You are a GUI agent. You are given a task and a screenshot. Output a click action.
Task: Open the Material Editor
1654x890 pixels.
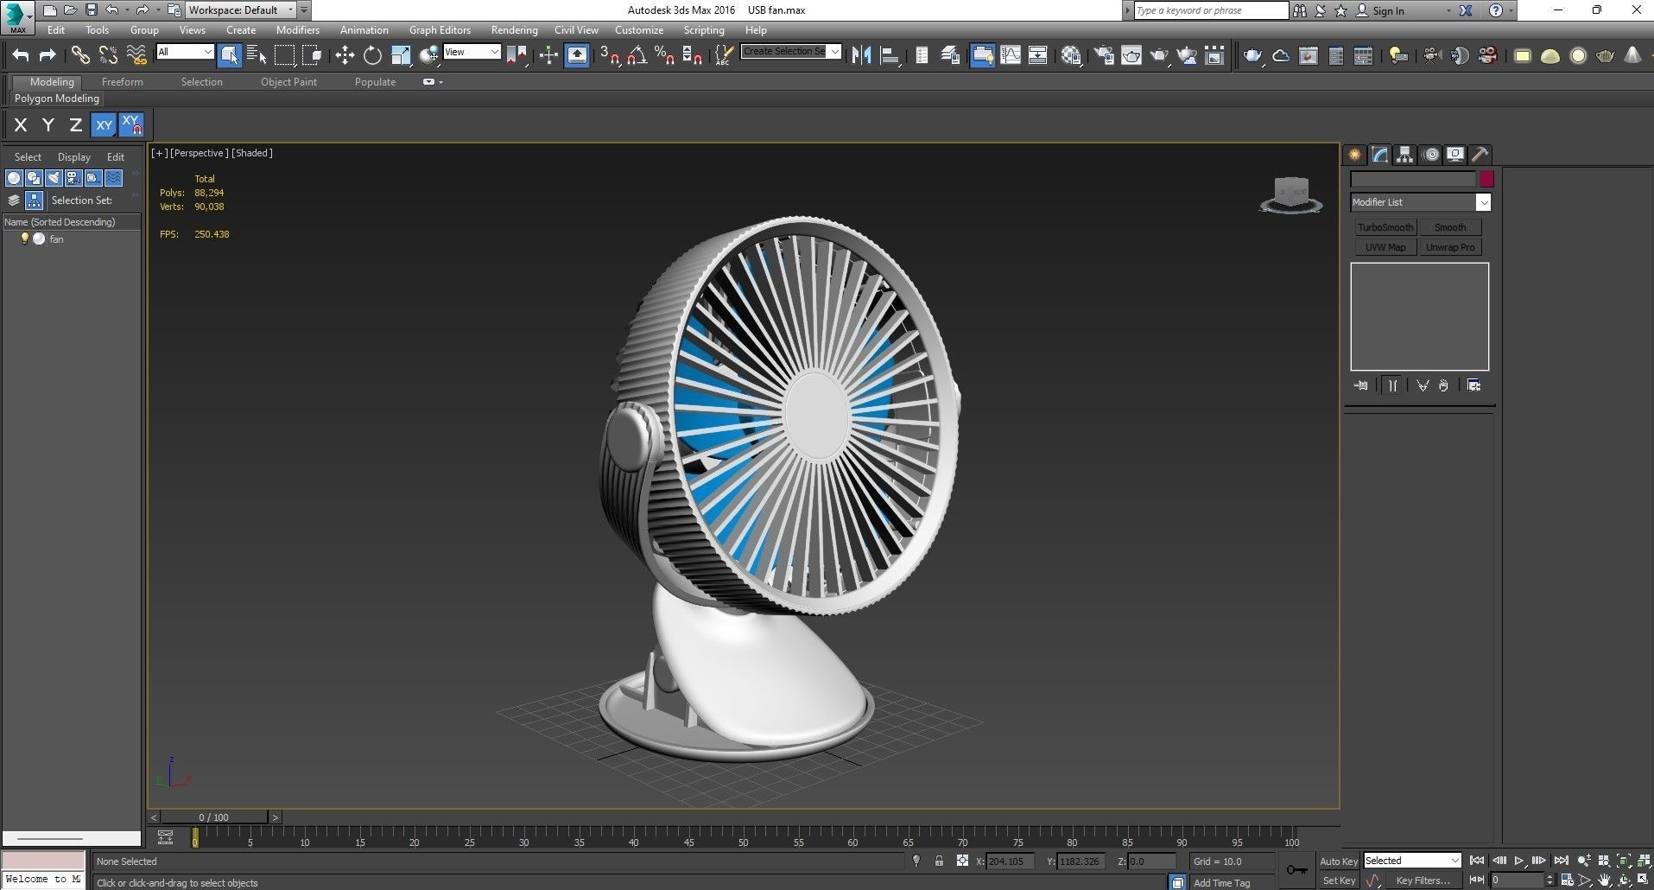[x=1072, y=55]
